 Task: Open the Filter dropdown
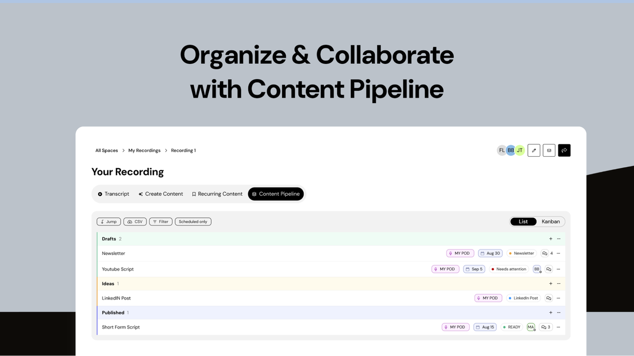(161, 222)
